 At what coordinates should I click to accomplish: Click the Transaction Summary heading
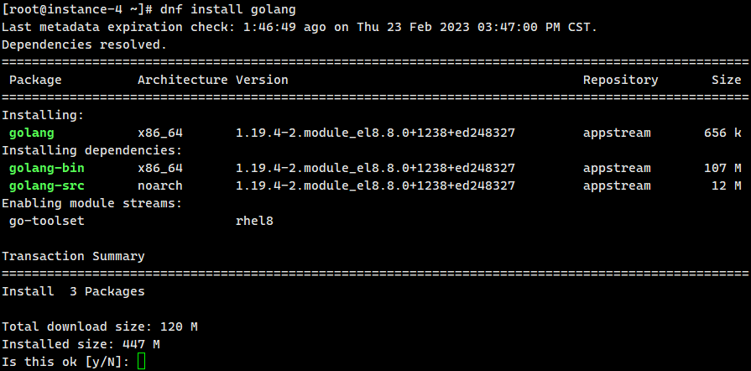(x=73, y=256)
